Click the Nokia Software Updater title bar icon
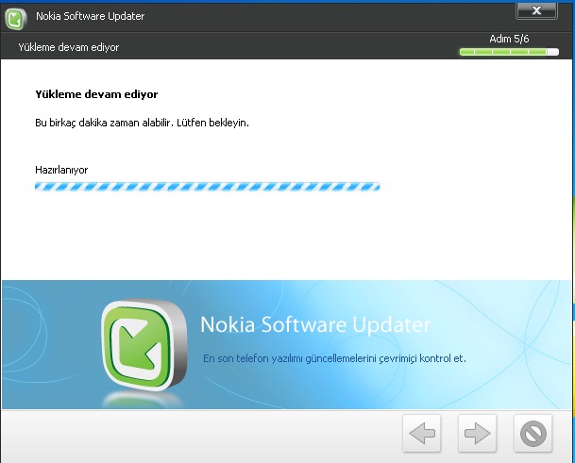 (x=15, y=19)
